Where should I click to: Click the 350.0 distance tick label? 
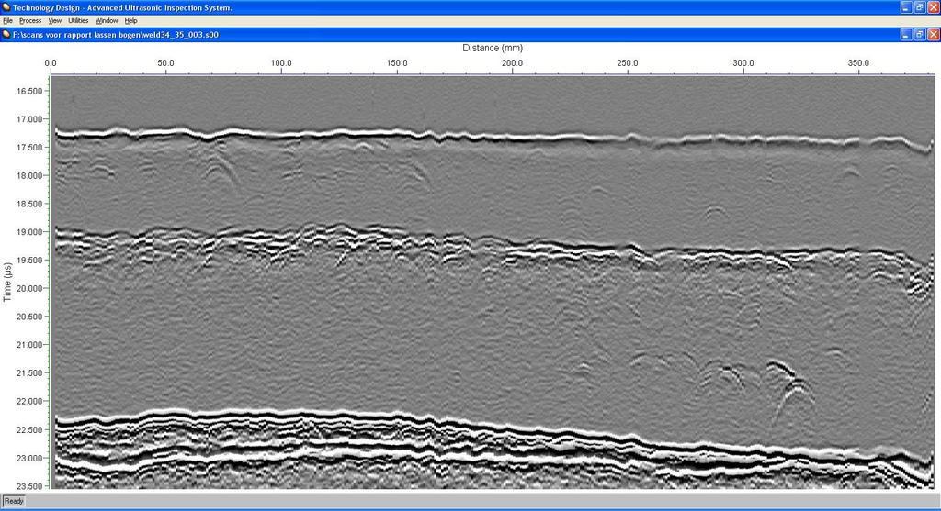click(x=858, y=63)
